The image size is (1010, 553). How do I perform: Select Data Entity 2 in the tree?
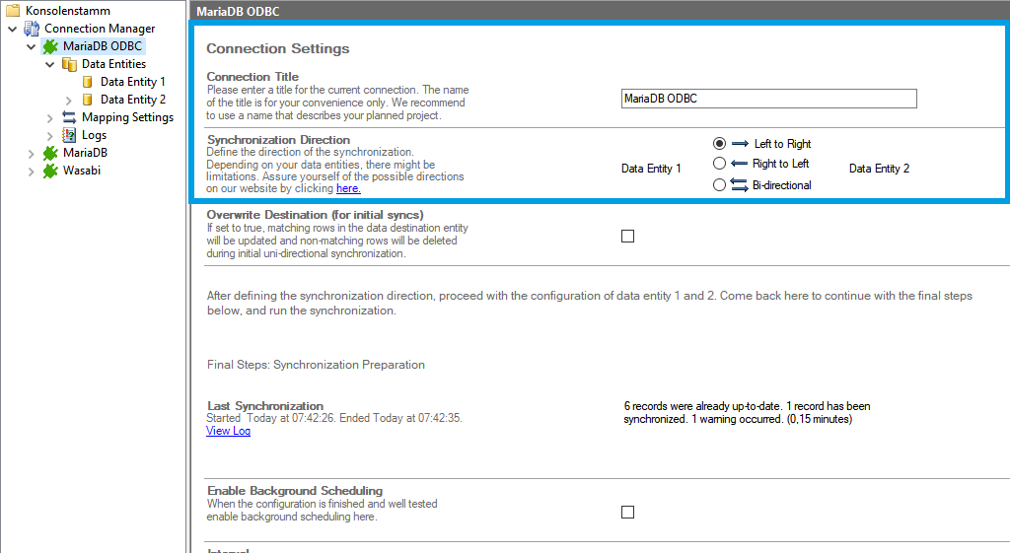tap(132, 100)
